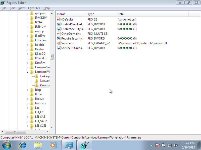Viewport: 201px width, 150px height.
Task: Open the Help menu
Action: tap(46, 8)
